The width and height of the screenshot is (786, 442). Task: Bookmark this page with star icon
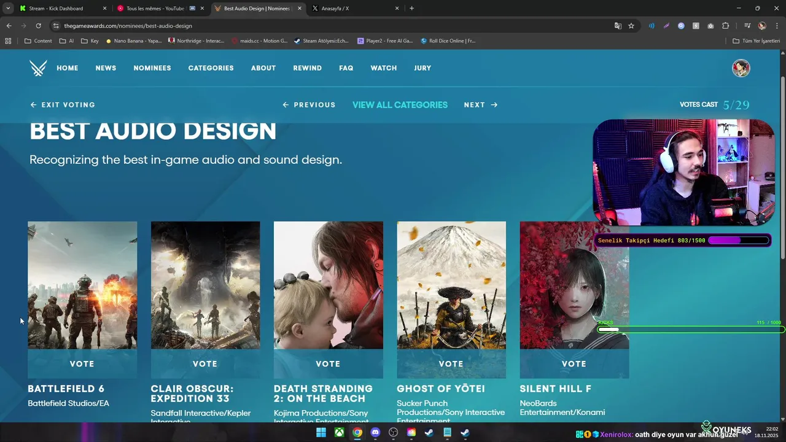point(631,26)
